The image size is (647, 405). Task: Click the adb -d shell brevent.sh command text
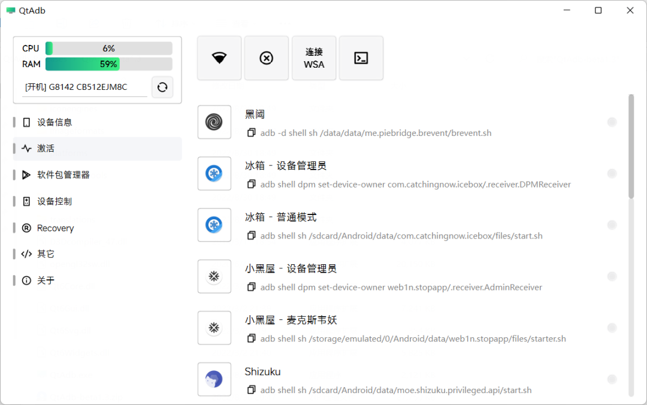(376, 133)
